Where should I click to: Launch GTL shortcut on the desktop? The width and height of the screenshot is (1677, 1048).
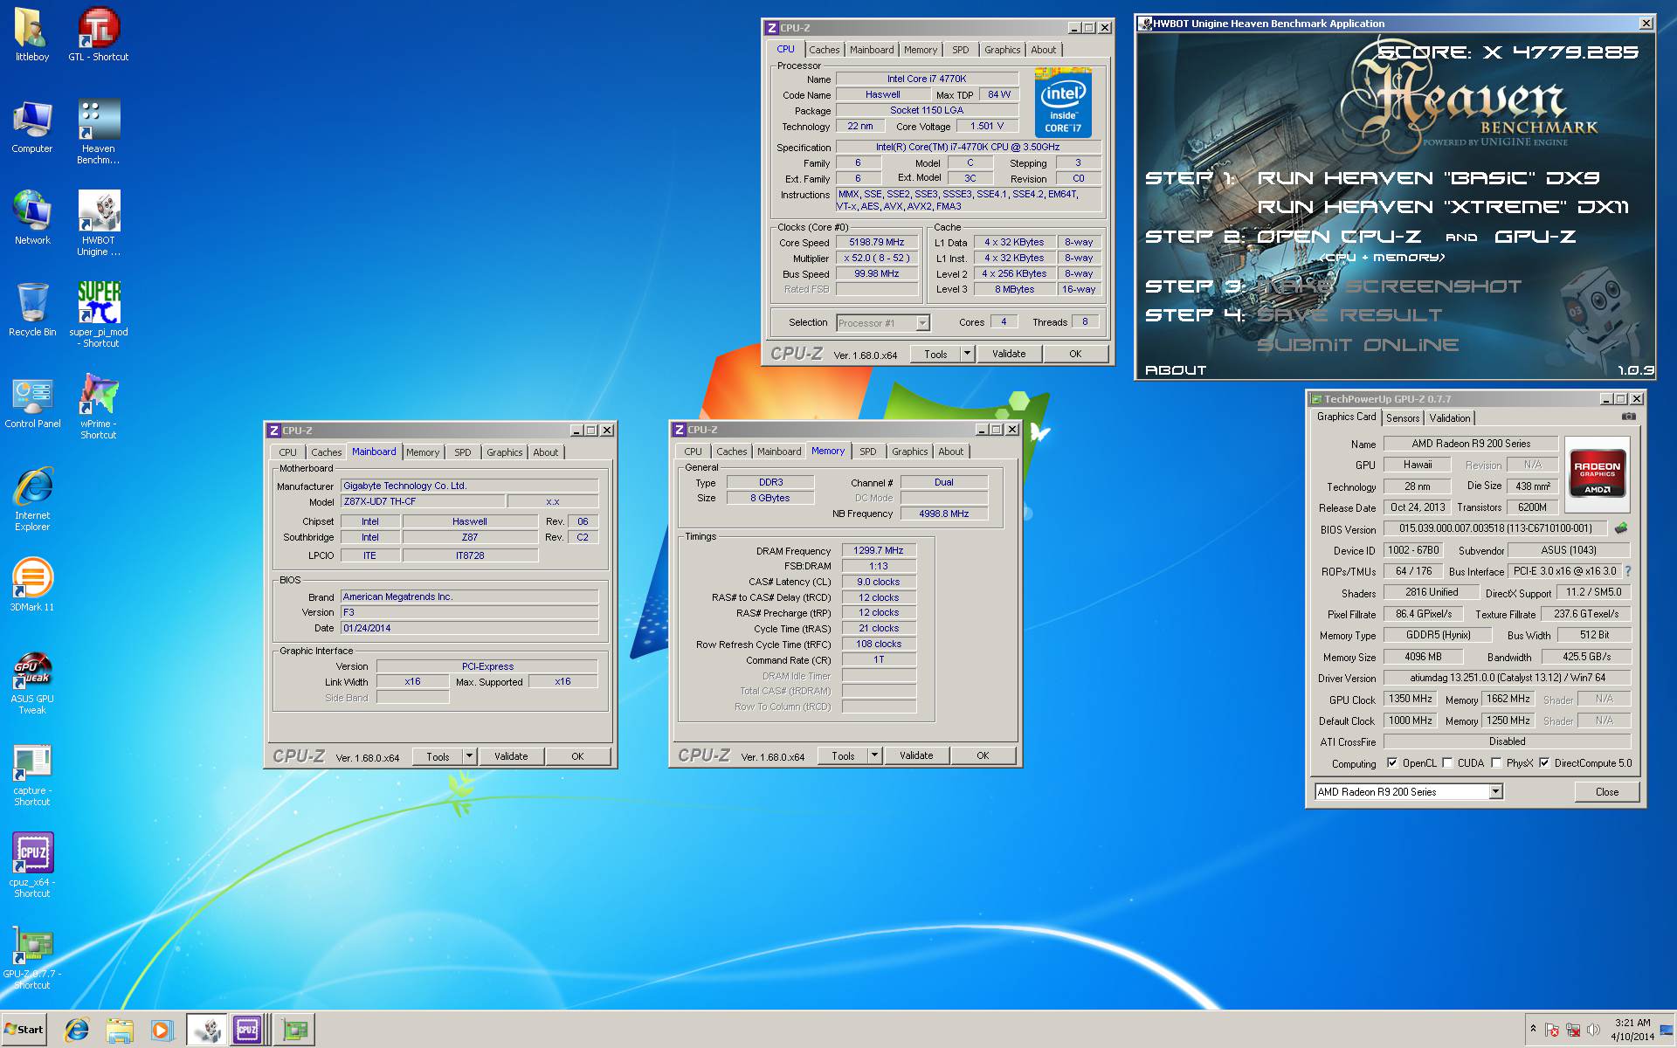point(99,35)
